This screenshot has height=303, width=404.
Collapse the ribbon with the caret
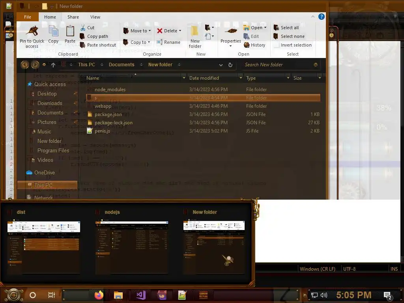pyautogui.click(x=312, y=17)
